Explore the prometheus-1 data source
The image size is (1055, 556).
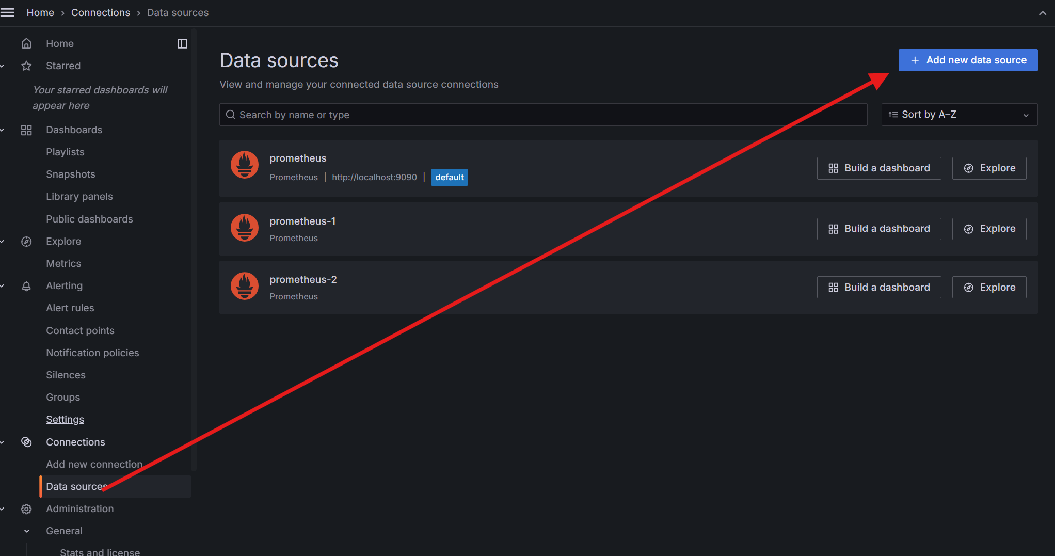click(x=989, y=229)
